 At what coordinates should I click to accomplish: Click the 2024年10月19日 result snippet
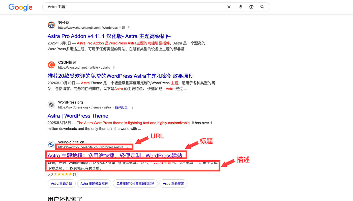[x=131, y=86]
